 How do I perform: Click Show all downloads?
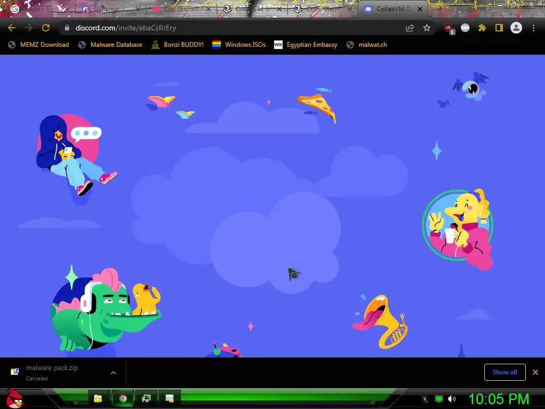pyautogui.click(x=505, y=372)
